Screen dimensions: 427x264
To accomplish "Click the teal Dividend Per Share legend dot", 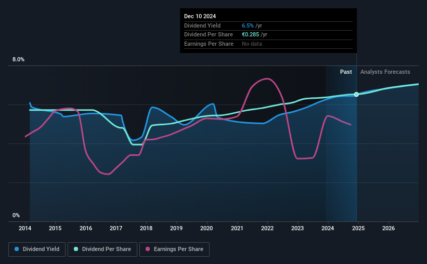I will pos(76,249).
